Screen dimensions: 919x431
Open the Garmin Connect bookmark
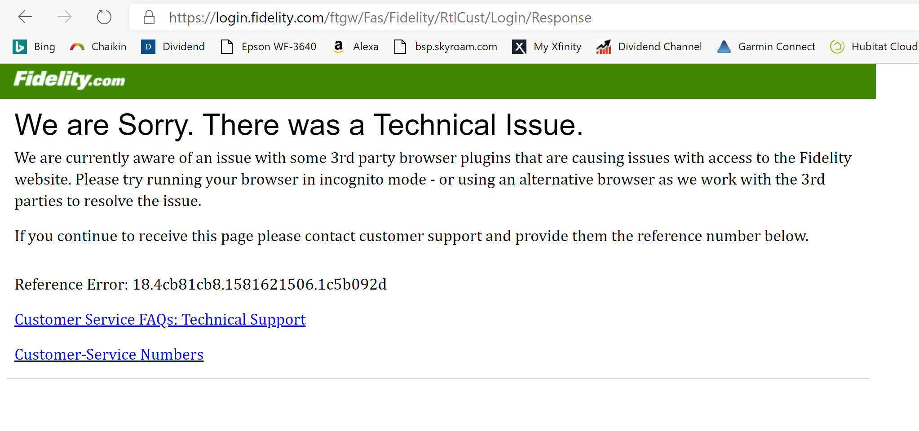coord(766,47)
